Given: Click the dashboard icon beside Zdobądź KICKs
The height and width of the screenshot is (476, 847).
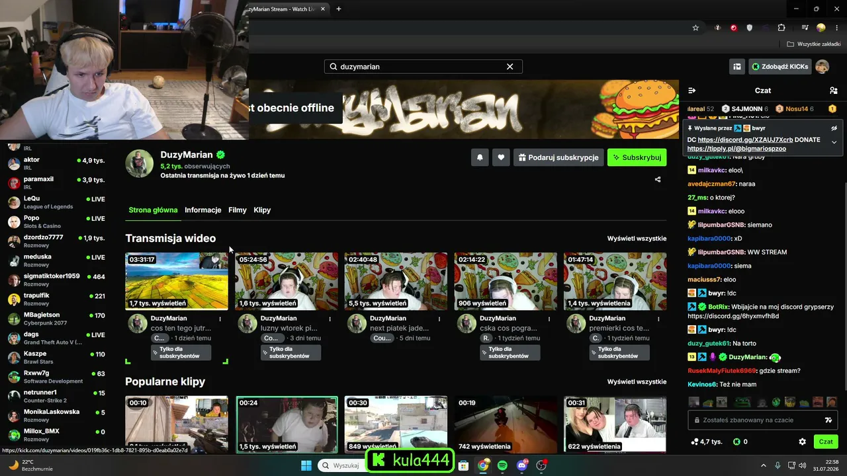Looking at the screenshot, I should [736, 66].
